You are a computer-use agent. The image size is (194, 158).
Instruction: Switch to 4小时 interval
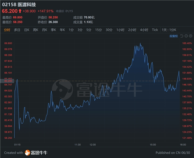144,30
